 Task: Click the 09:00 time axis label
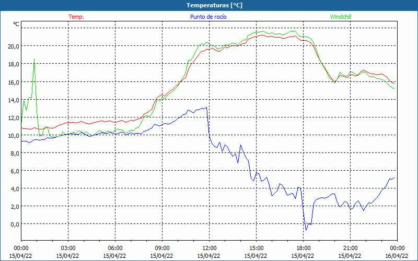[x=162, y=248]
